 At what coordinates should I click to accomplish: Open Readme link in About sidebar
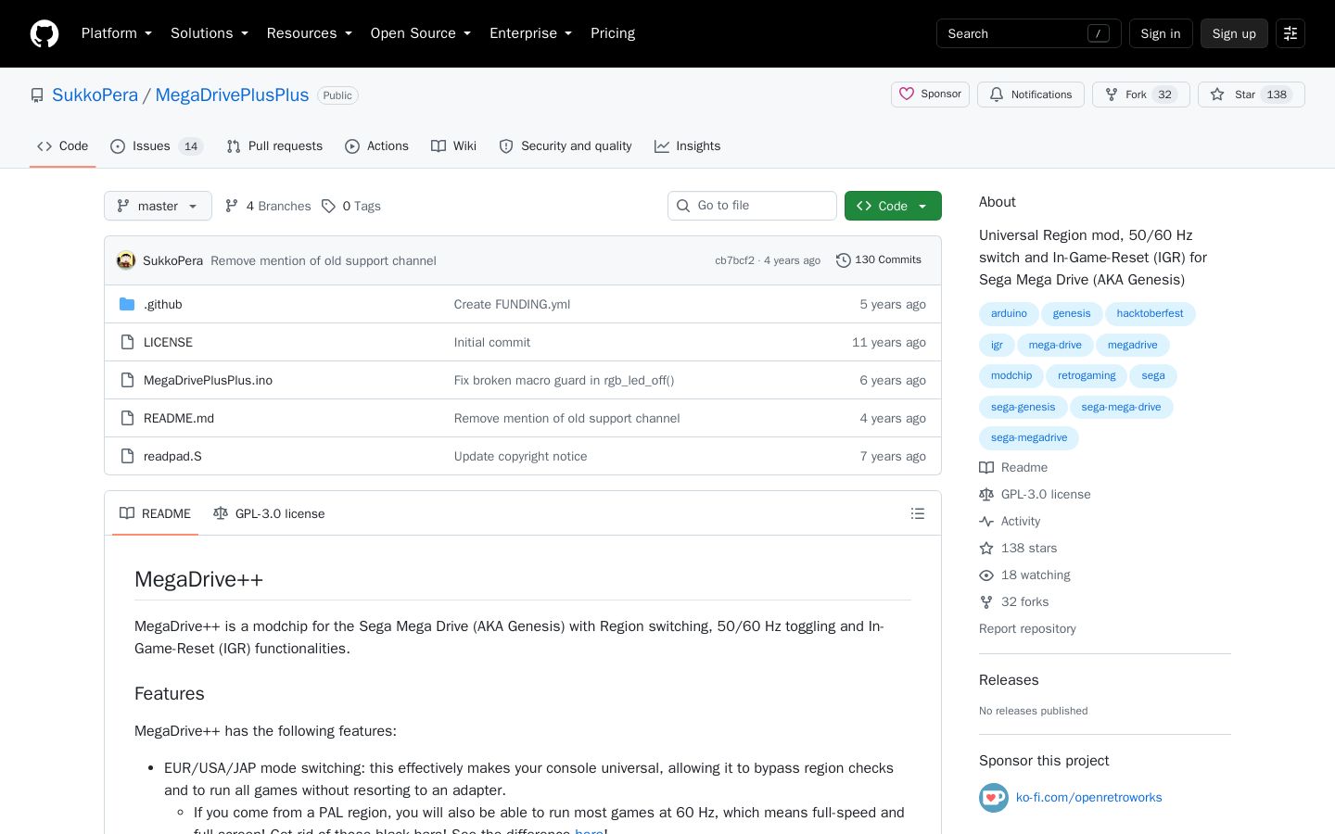point(1013,468)
